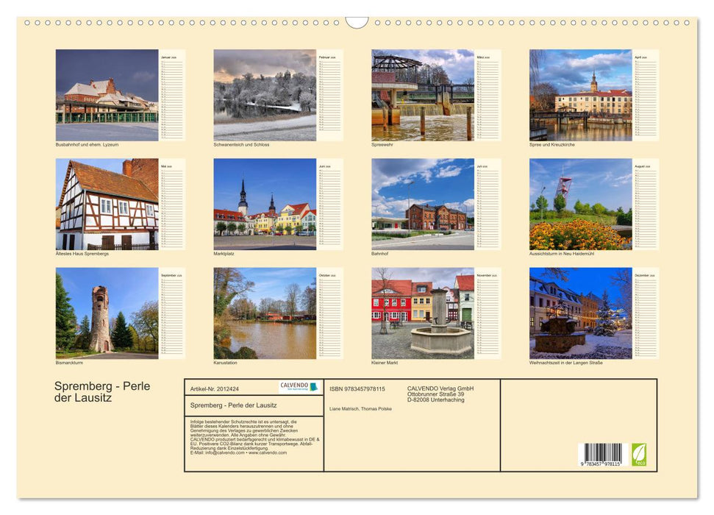Viewport: 714px width, 515px height.
Task: Select the authors Liane Matrisch, Thomas Polske
Action: point(360,409)
